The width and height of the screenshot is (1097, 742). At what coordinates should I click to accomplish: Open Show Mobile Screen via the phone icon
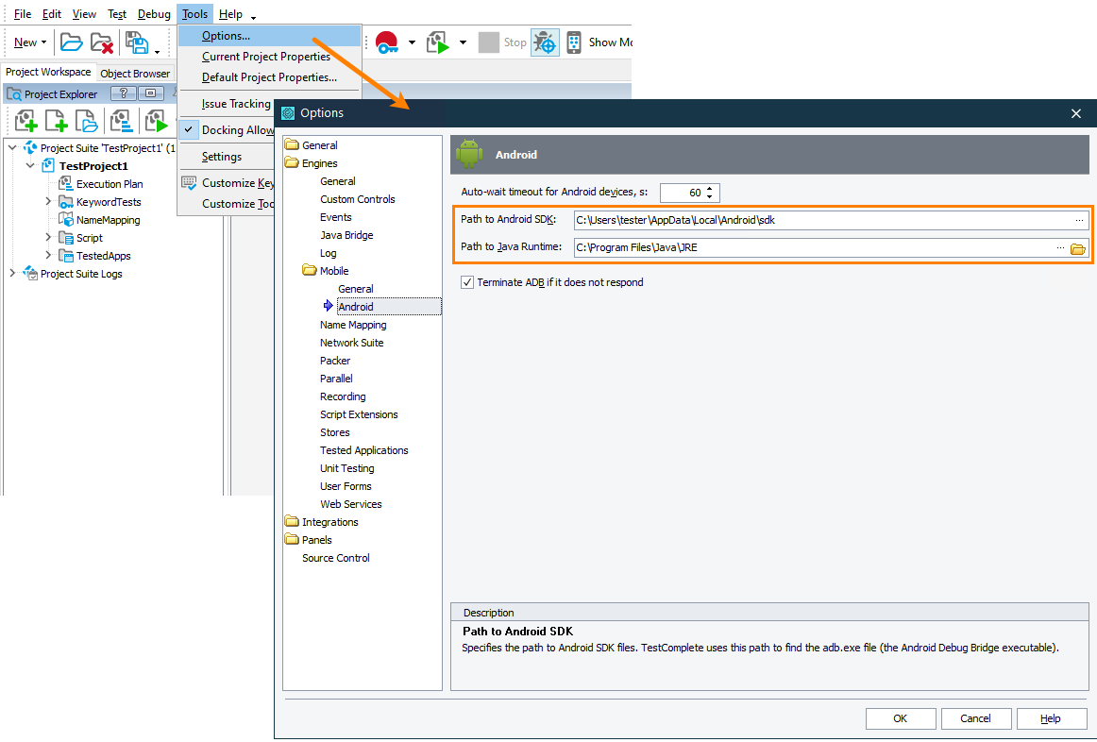(x=574, y=42)
